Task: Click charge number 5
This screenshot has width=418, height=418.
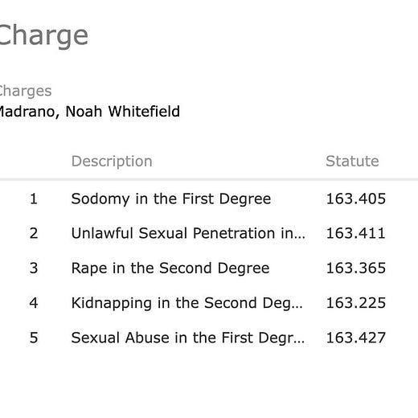Action: pyautogui.click(x=34, y=338)
